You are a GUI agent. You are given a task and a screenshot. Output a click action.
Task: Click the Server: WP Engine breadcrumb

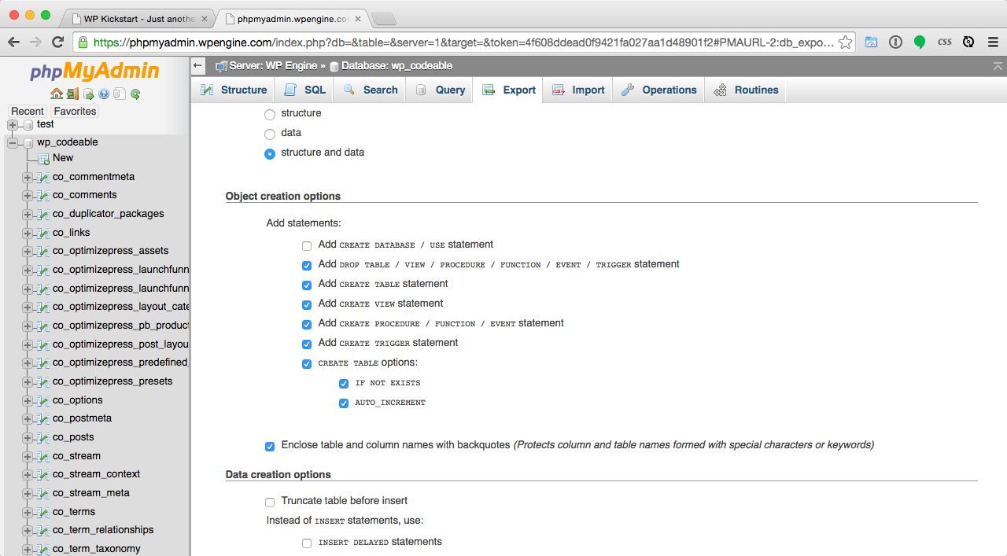click(x=272, y=66)
